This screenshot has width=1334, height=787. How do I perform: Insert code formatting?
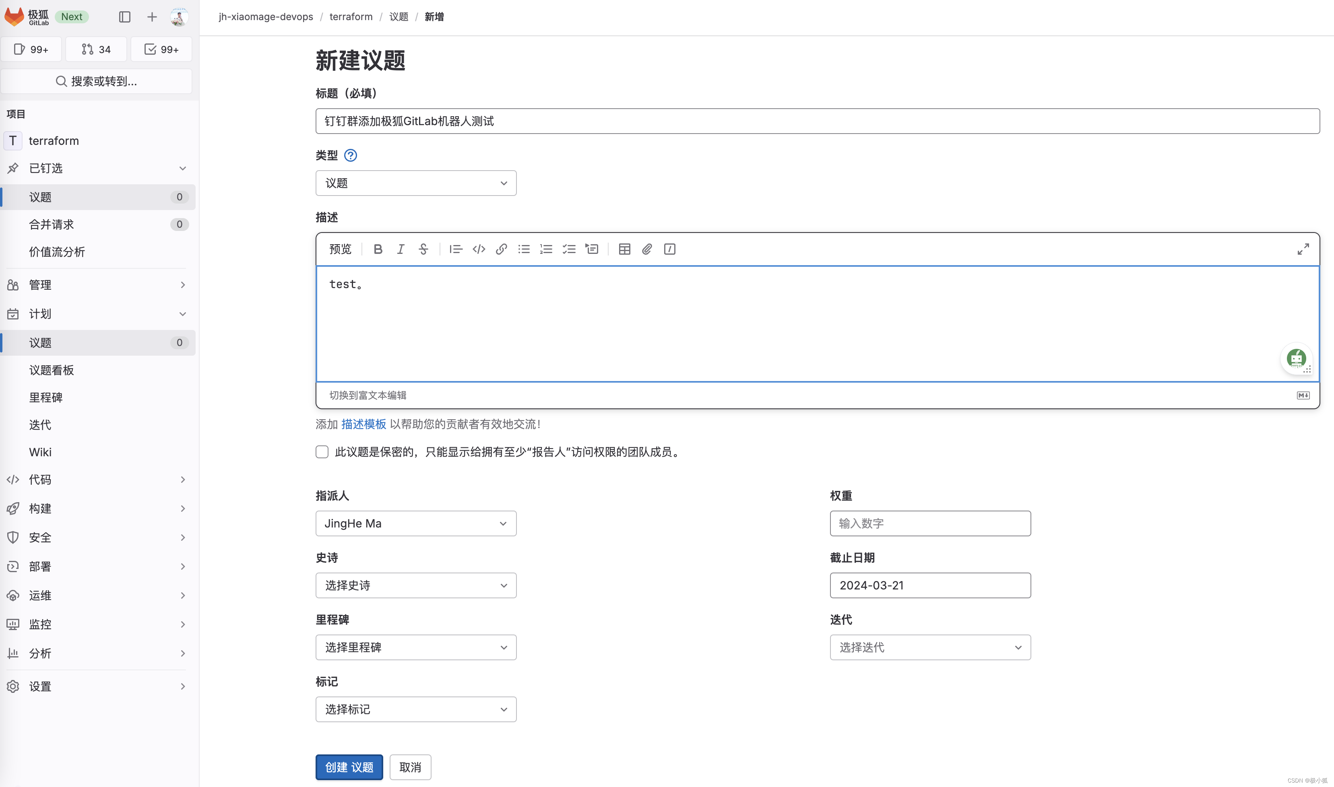point(479,249)
